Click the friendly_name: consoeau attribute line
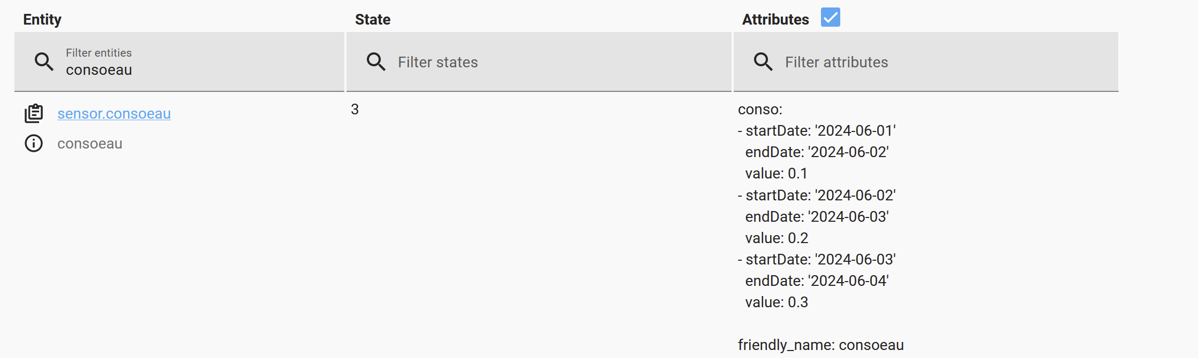 coord(820,345)
